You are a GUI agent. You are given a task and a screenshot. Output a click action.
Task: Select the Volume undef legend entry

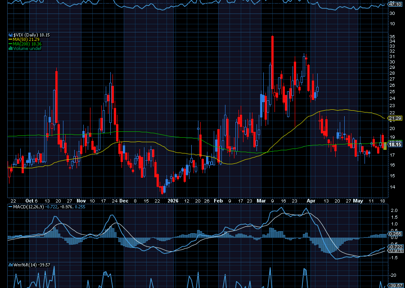click(x=27, y=49)
